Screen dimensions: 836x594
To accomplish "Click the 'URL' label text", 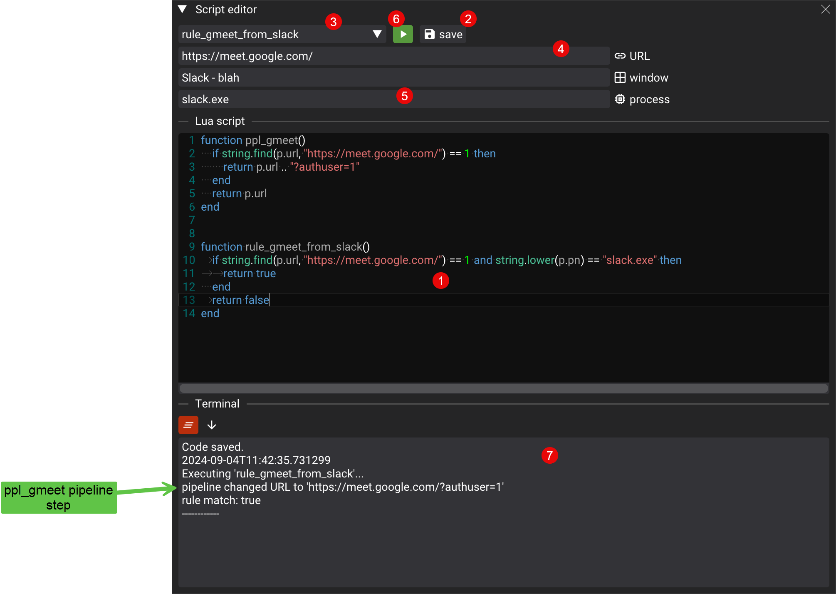I will (x=640, y=56).
